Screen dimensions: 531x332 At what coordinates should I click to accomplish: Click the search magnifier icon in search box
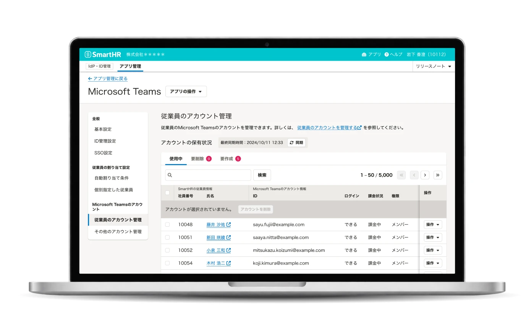pyautogui.click(x=170, y=175)
